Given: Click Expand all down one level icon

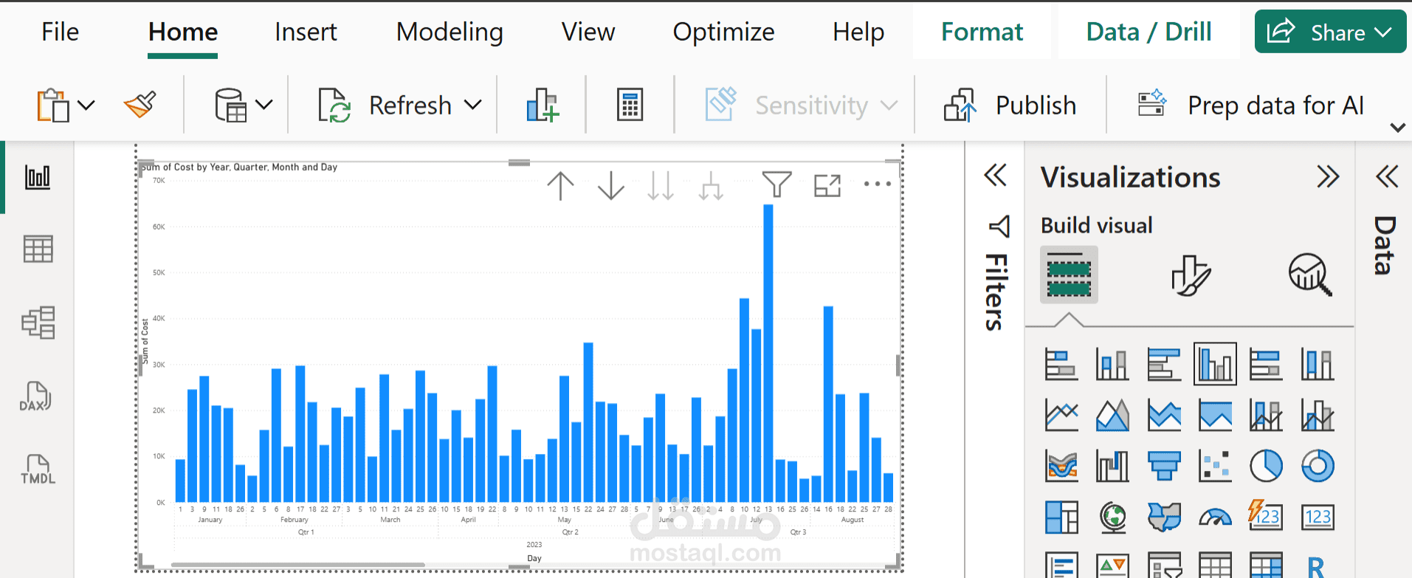Looking at the screenshot, I should coord(711,185).
